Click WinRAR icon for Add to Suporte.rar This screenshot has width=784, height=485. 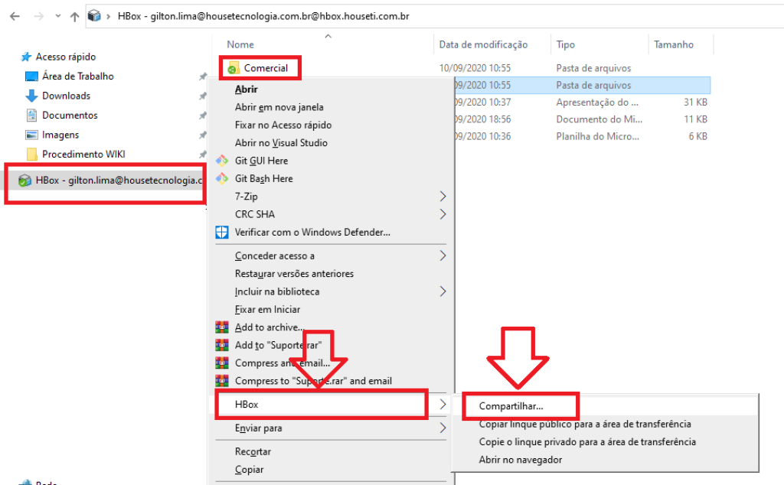pos(222,345)
